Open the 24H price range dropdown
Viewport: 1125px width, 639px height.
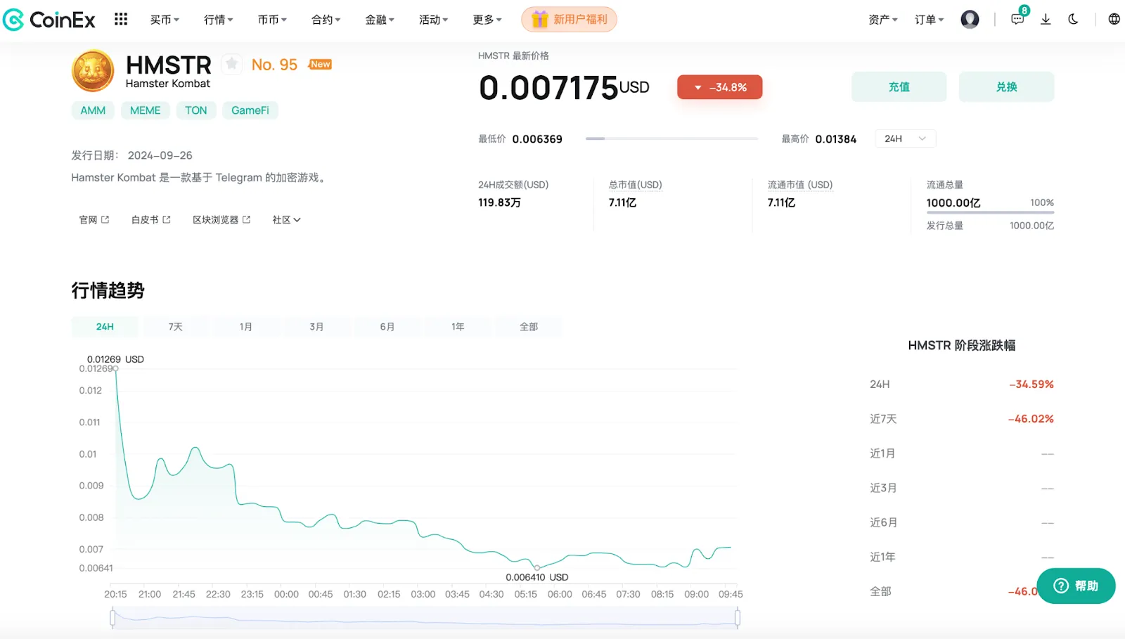click(906, 138)
